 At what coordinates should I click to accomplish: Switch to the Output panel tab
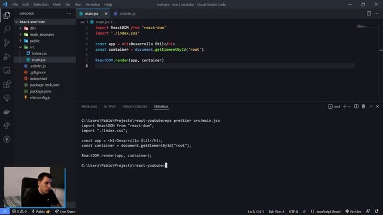pos(110,106)
